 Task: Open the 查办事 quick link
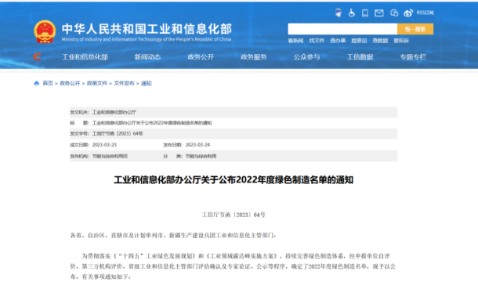(338, 41)
